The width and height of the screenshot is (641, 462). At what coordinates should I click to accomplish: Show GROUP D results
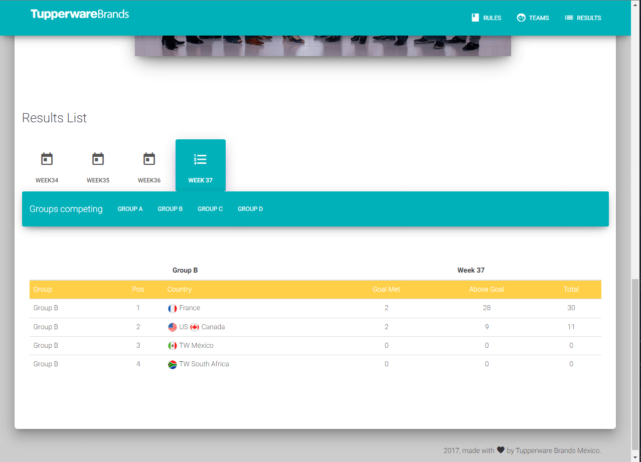(250, 209)
